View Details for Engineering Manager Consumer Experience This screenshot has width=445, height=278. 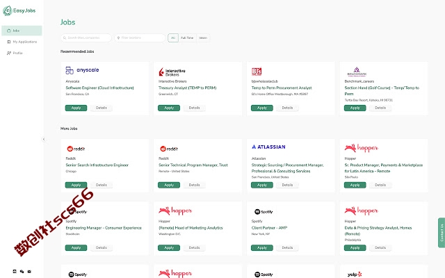coord(102,247)
